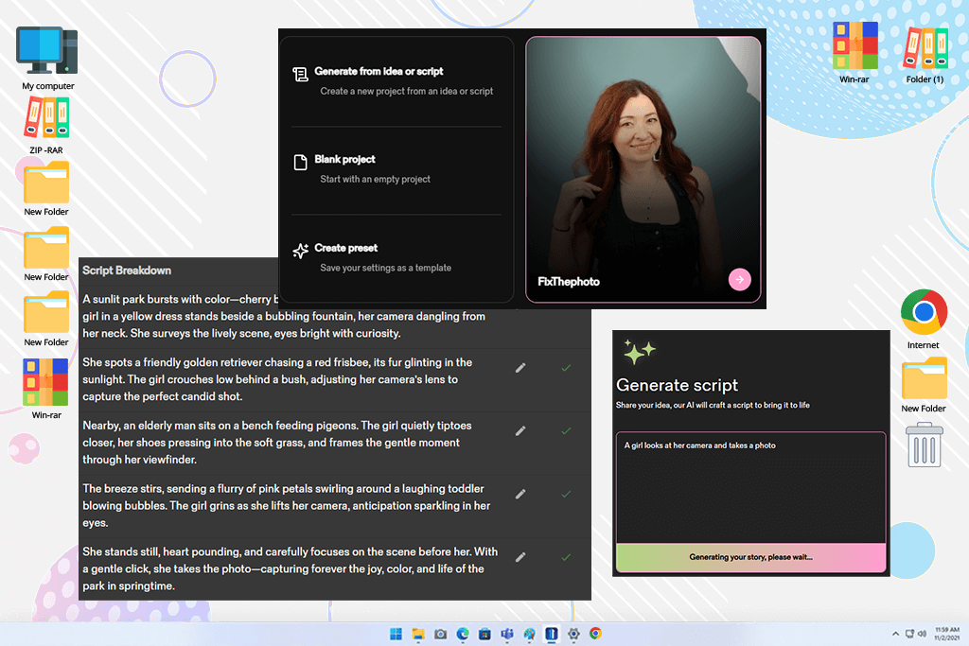Screen dimensions: 969x646
Task: Expand the system tray hidden icons chevron
Action: click(x=895, y=634)
